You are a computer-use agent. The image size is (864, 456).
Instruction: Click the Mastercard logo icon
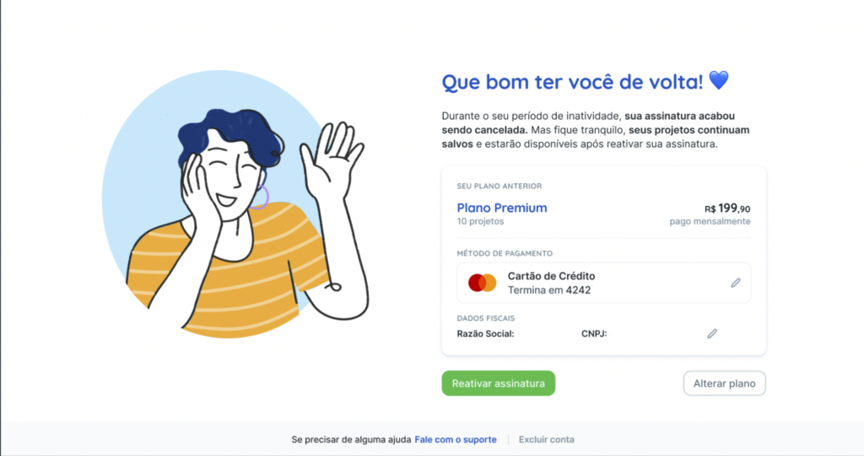pos(482,283)
